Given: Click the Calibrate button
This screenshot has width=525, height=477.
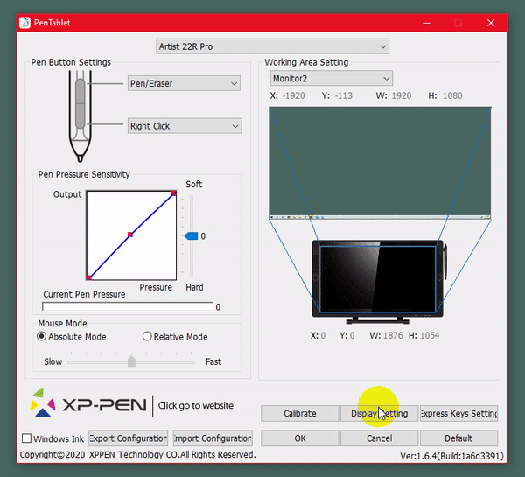Looking at the screenshot, I should coord(299,413).
